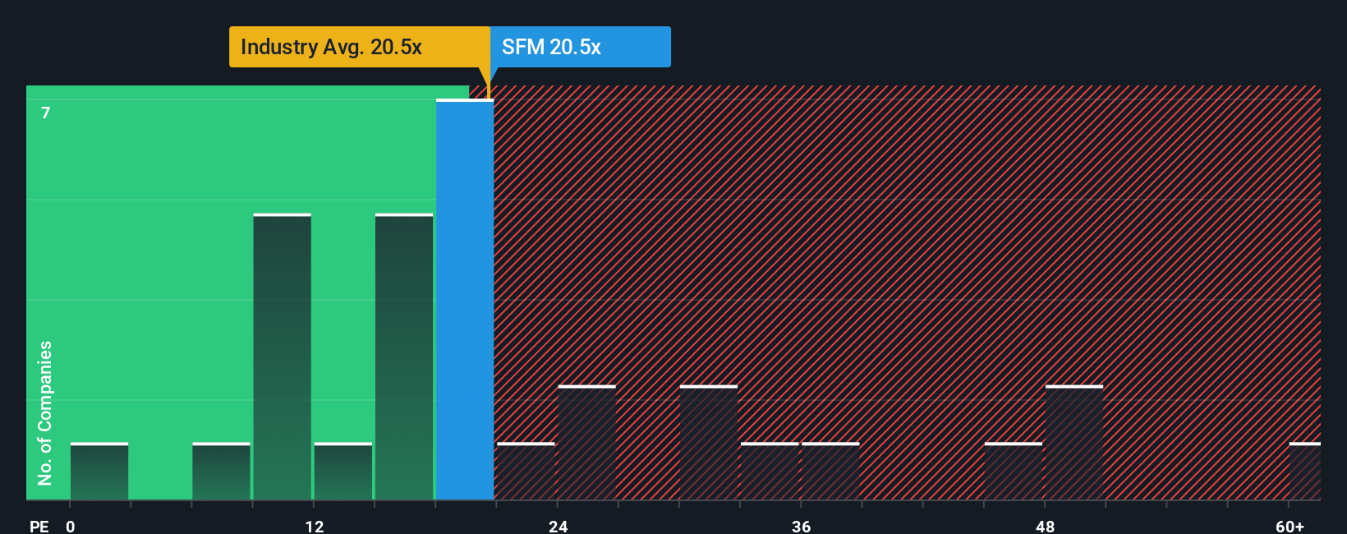This screenshot has width=1347, height=534.
Task: Select the bar just right of PE 24
Action: (586, 443)
